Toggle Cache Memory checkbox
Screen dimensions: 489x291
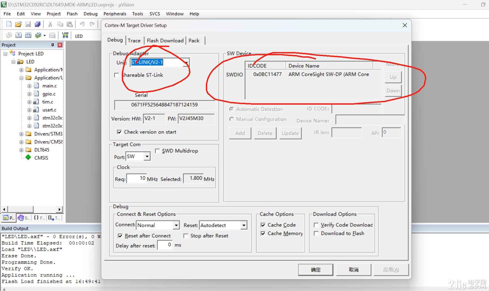[x=263, y=234]
